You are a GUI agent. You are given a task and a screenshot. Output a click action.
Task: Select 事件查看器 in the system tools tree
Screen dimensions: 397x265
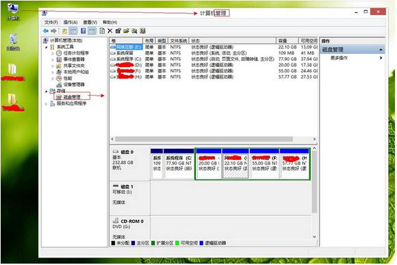(x=74, y=59)
